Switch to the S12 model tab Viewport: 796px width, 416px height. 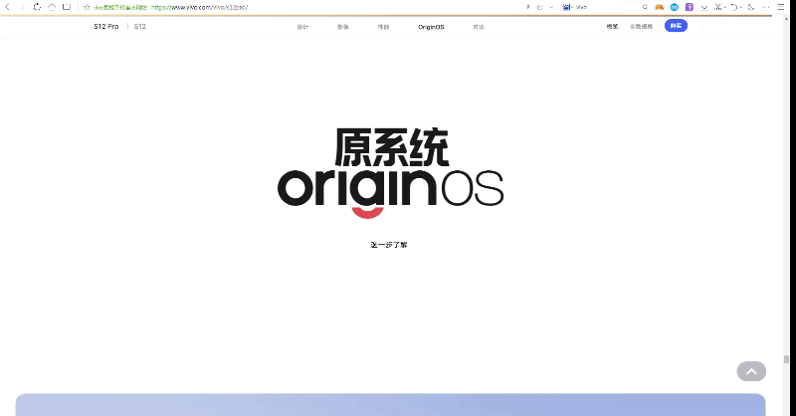(140, 27)
